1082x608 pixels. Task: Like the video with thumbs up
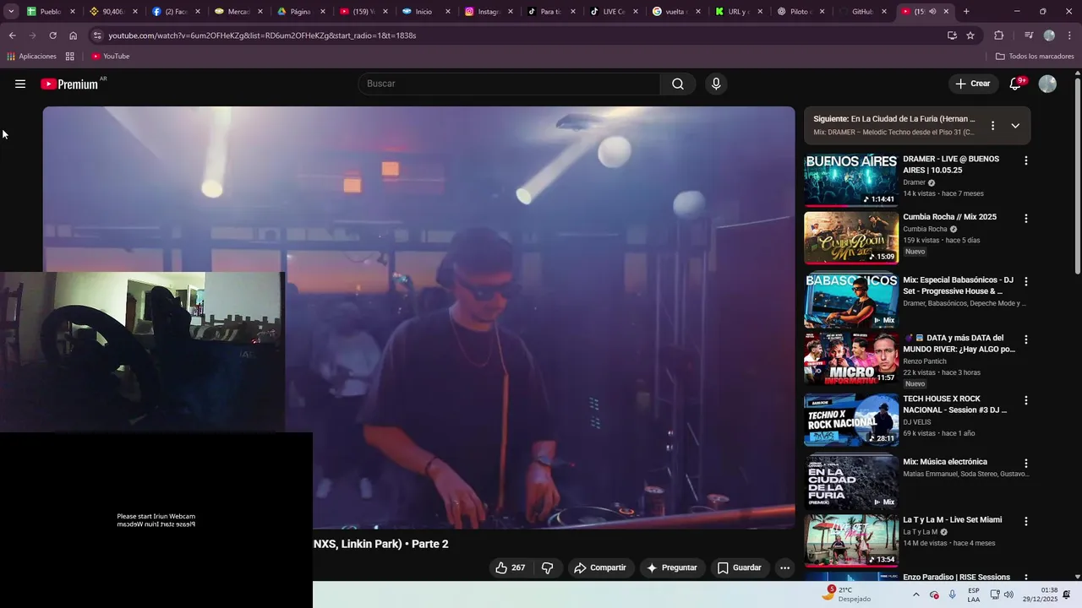(510, 567)
